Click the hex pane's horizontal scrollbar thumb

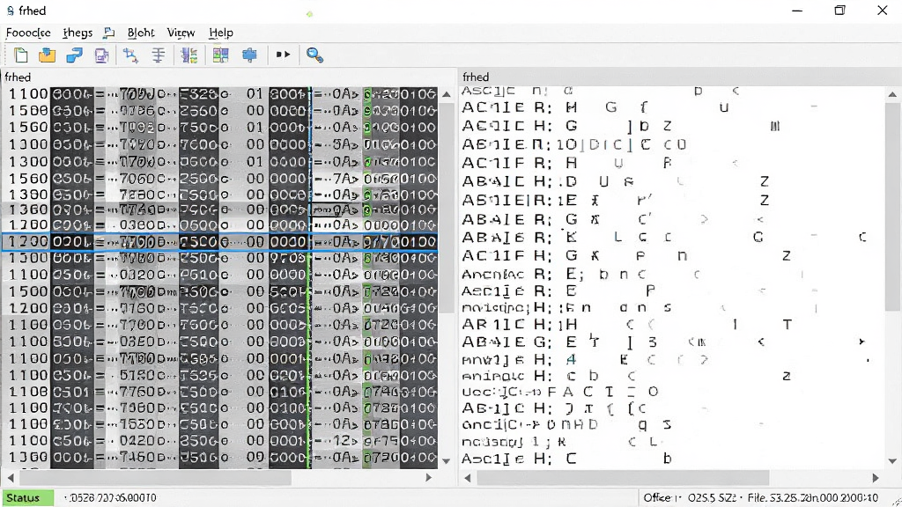(155, 478)
